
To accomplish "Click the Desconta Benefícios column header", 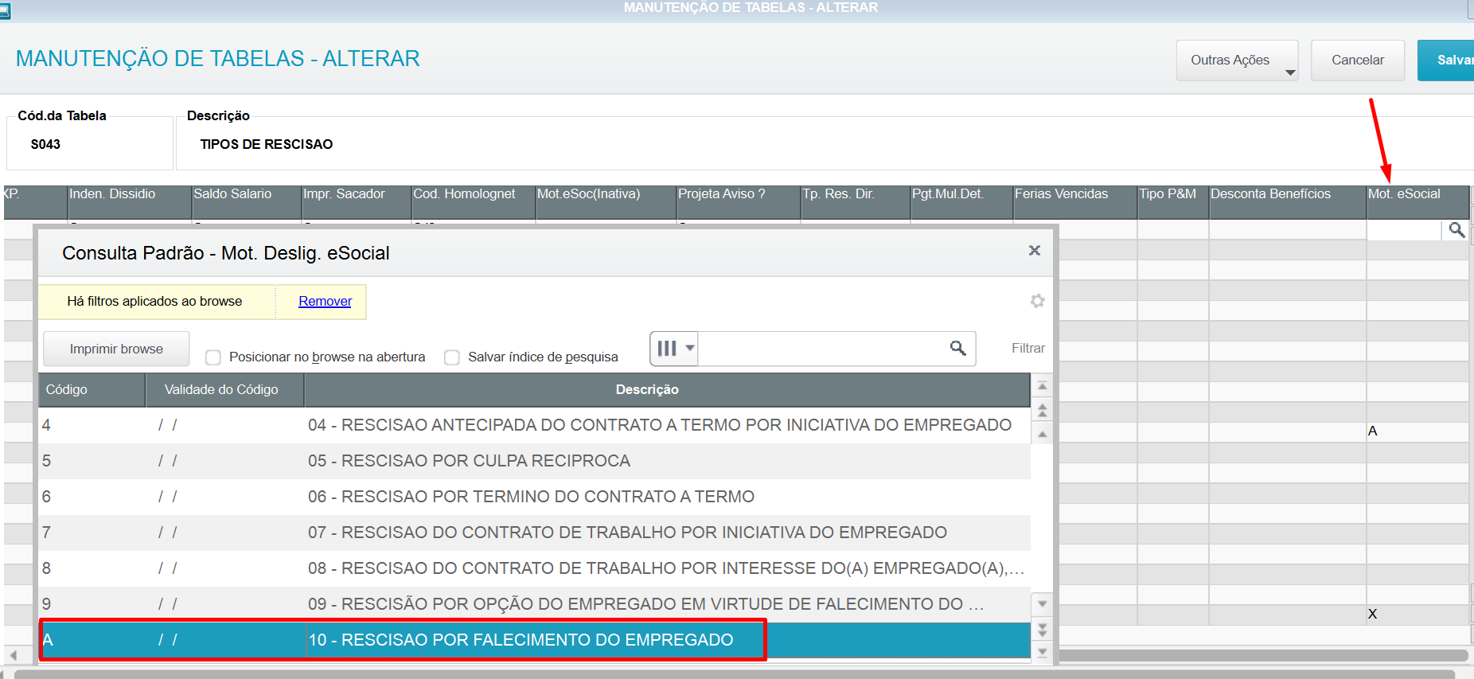I will [1287, 202].
